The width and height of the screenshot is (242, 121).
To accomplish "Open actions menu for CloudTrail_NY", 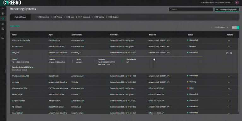I will (229, 113).
